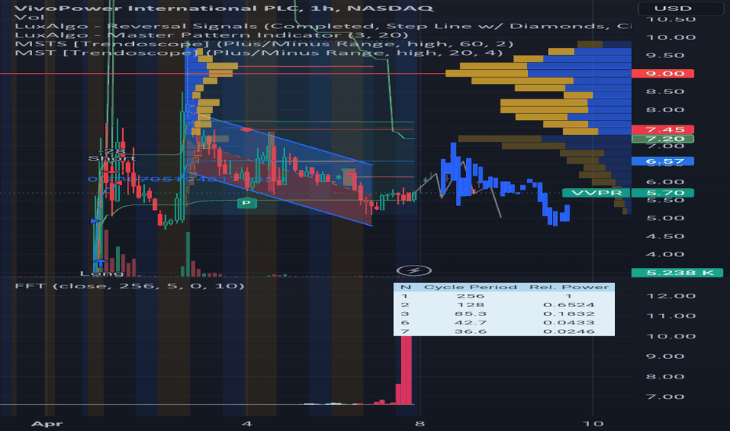This screenshot has width=730, height=431.
Task: Click the 0.6524 relative power cell
Action: click(569, 305)
